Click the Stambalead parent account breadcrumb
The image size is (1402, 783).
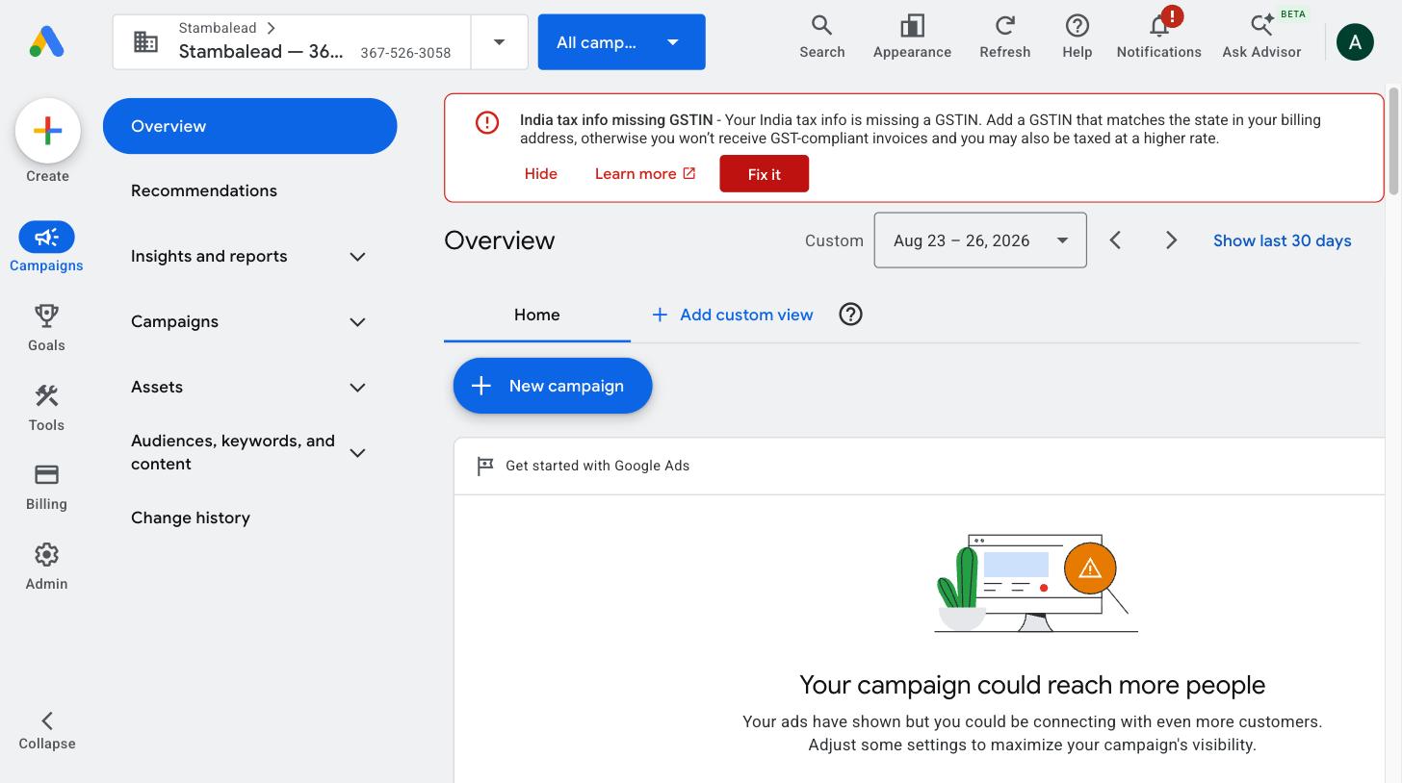coord(218,28)
